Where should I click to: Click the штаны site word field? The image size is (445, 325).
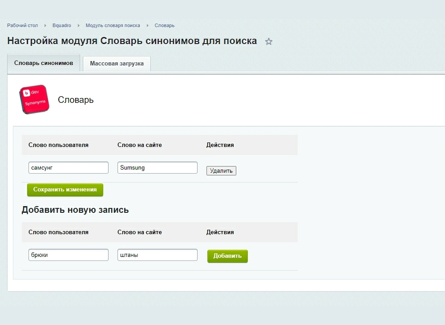click(x=157, y=255)
